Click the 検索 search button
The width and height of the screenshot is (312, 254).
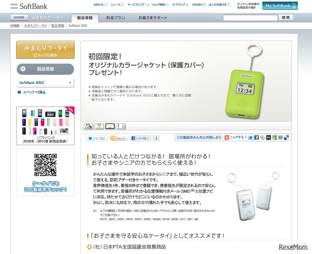pos(286,17)
